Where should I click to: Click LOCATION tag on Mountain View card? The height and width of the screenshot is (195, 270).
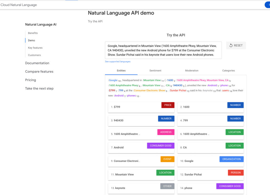pos(165,173)
